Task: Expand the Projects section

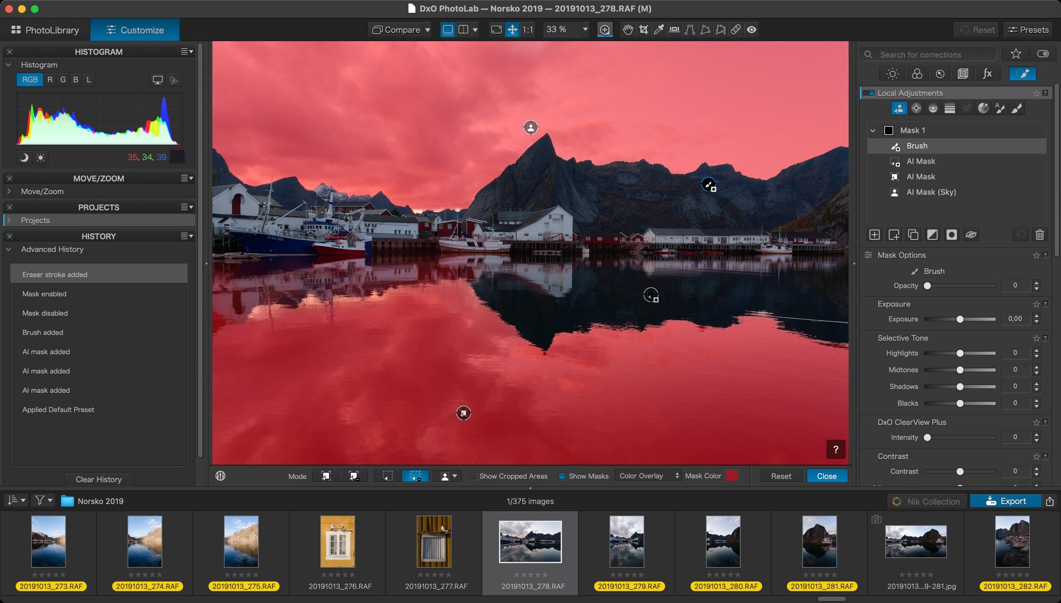Action: (9, 220)
